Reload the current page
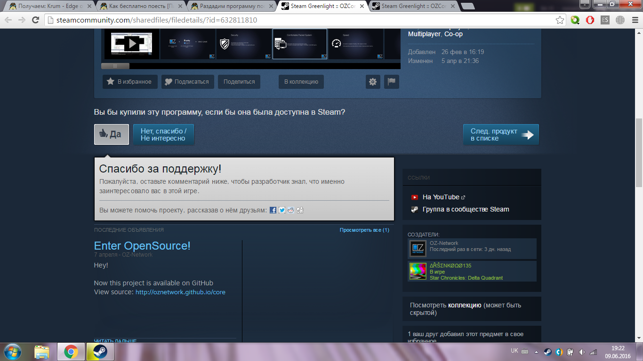 tap(35, 20)
